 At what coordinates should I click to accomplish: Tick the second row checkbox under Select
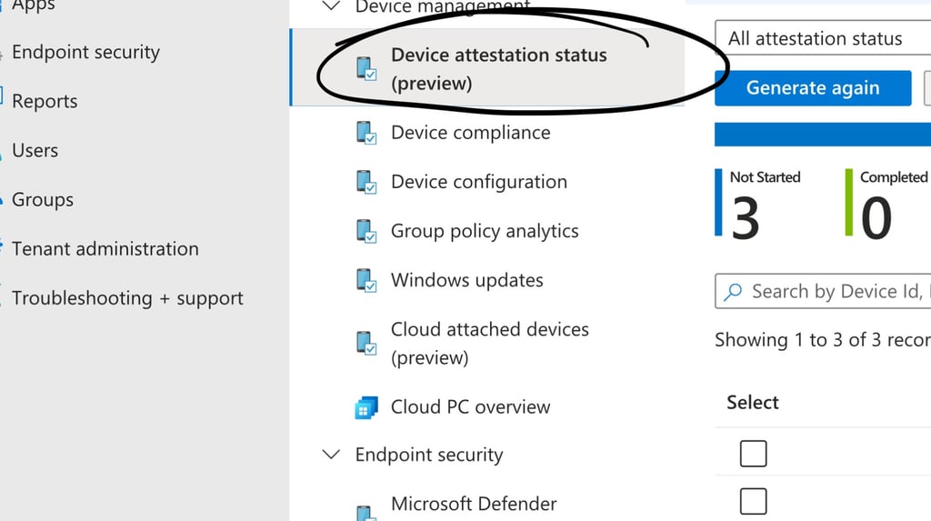coord(753,500)
